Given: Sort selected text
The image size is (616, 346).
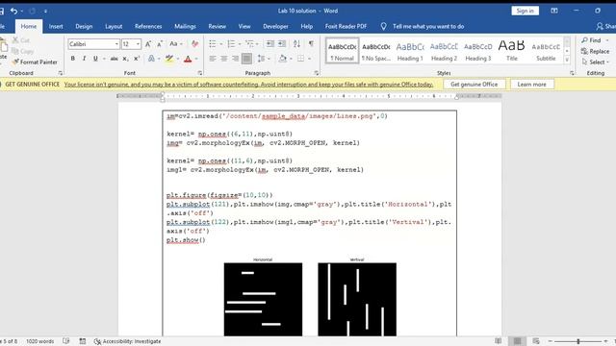Looking at the screenshot, I should pyautogui.click(x=297, y=44).
